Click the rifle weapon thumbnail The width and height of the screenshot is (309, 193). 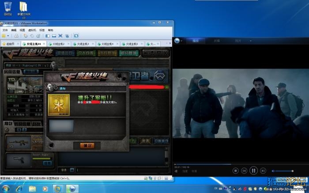pyautogui.click(x=19, y=142)
